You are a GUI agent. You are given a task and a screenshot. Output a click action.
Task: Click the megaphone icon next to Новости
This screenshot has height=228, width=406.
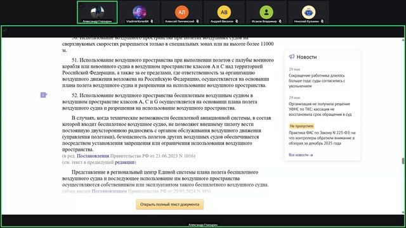[x=292, y=56]
